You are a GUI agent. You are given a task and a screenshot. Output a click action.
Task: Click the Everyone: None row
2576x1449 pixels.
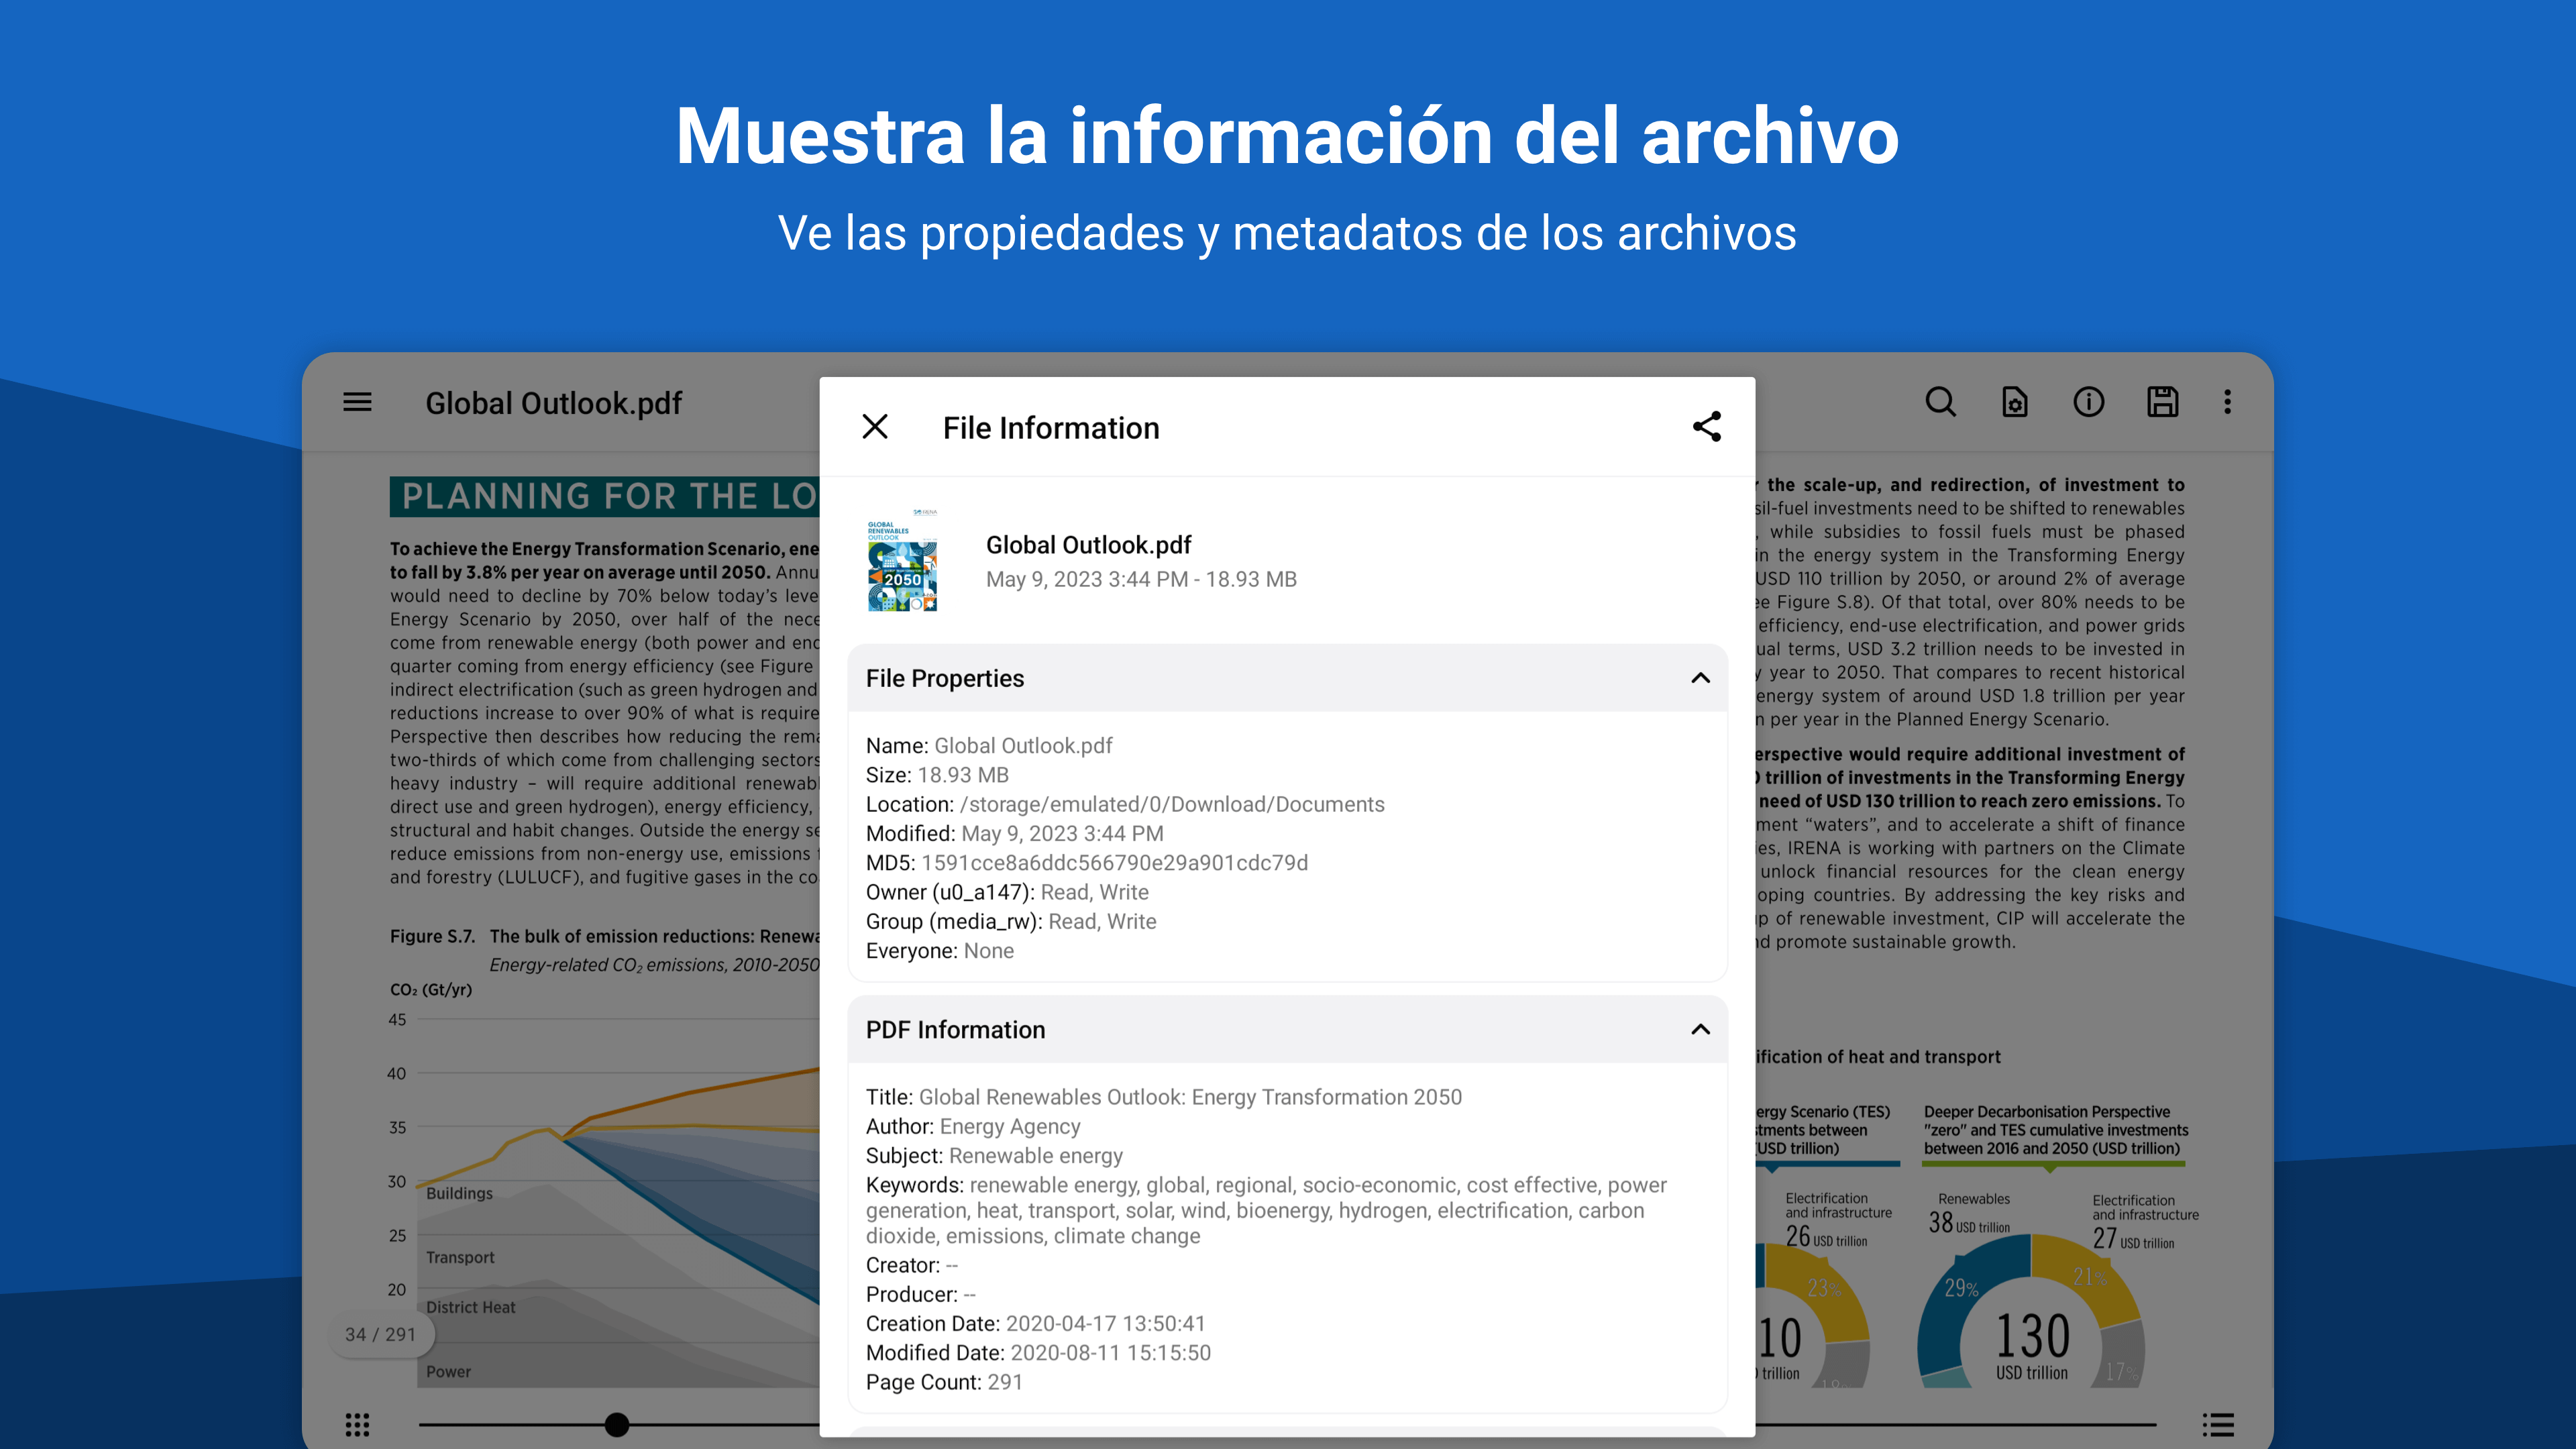point(939,951)
